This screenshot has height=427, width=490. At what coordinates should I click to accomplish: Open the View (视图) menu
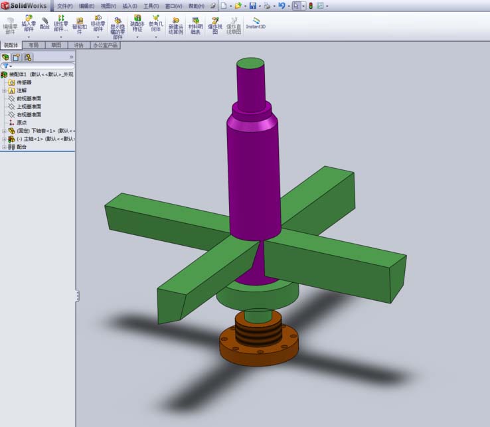point(108,6)
